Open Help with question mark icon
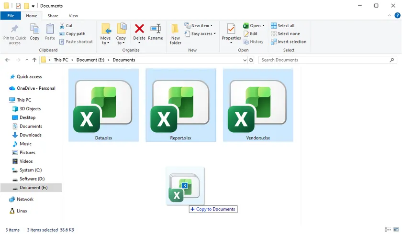The height and width of the screenshot is (234, 402). [x=397, y=16]
